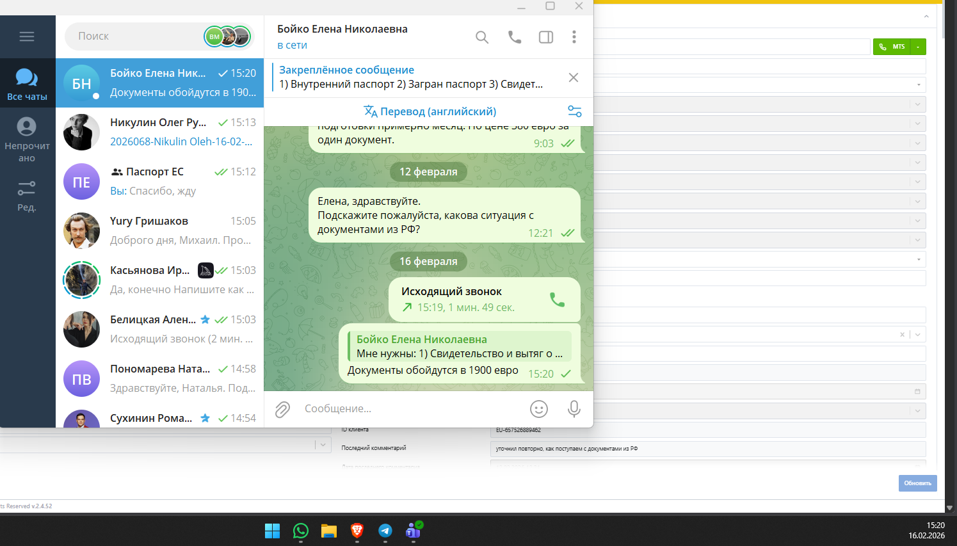Open chat three-dot options menu
The image size is (957, 546).
574,37
